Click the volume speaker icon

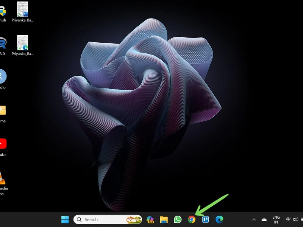point(295,219)
